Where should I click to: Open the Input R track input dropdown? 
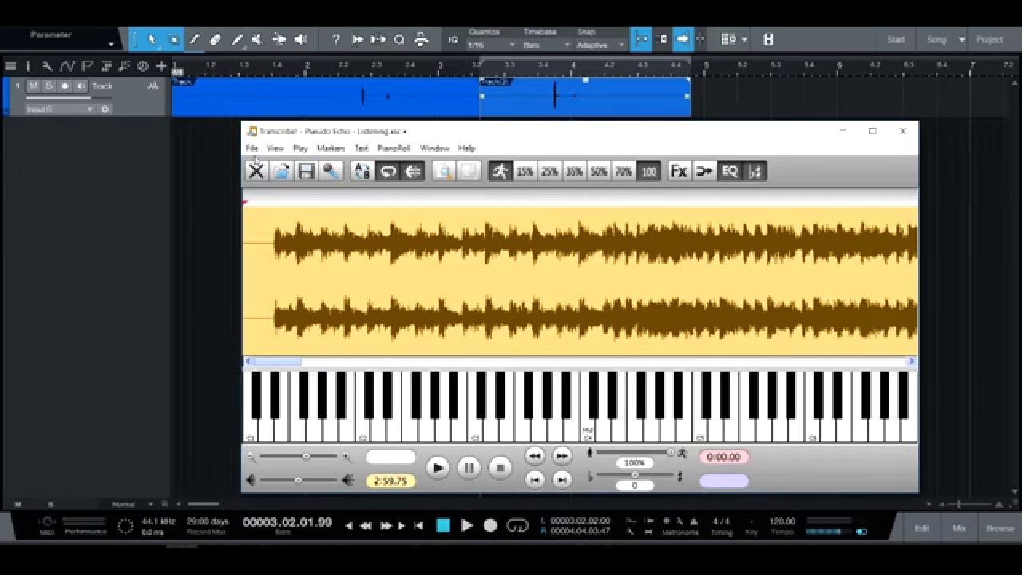[x=60, y=109]
